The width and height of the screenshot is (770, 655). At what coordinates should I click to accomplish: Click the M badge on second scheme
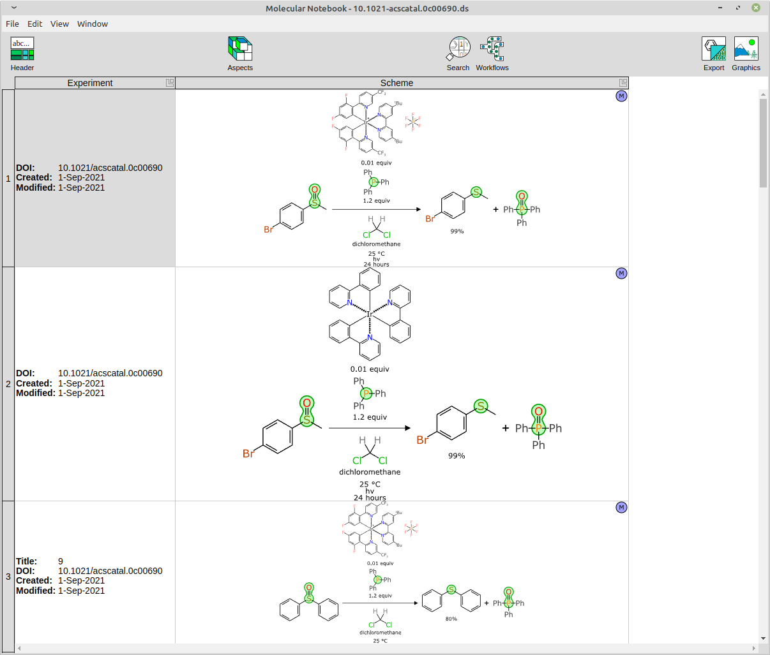tap(621, 274)
